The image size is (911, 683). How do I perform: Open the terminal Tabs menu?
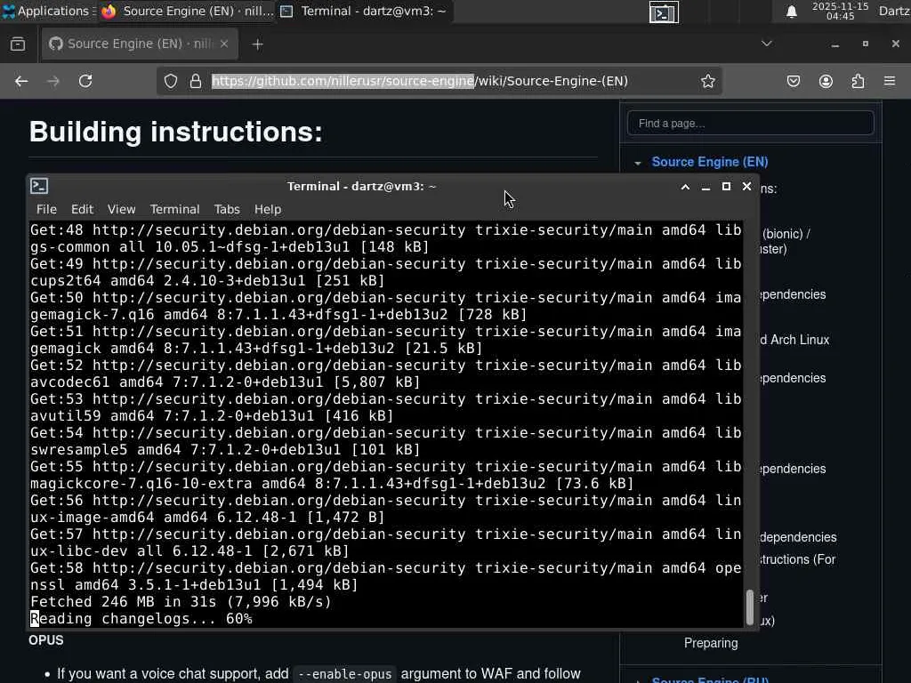click(x=227, y=209)
